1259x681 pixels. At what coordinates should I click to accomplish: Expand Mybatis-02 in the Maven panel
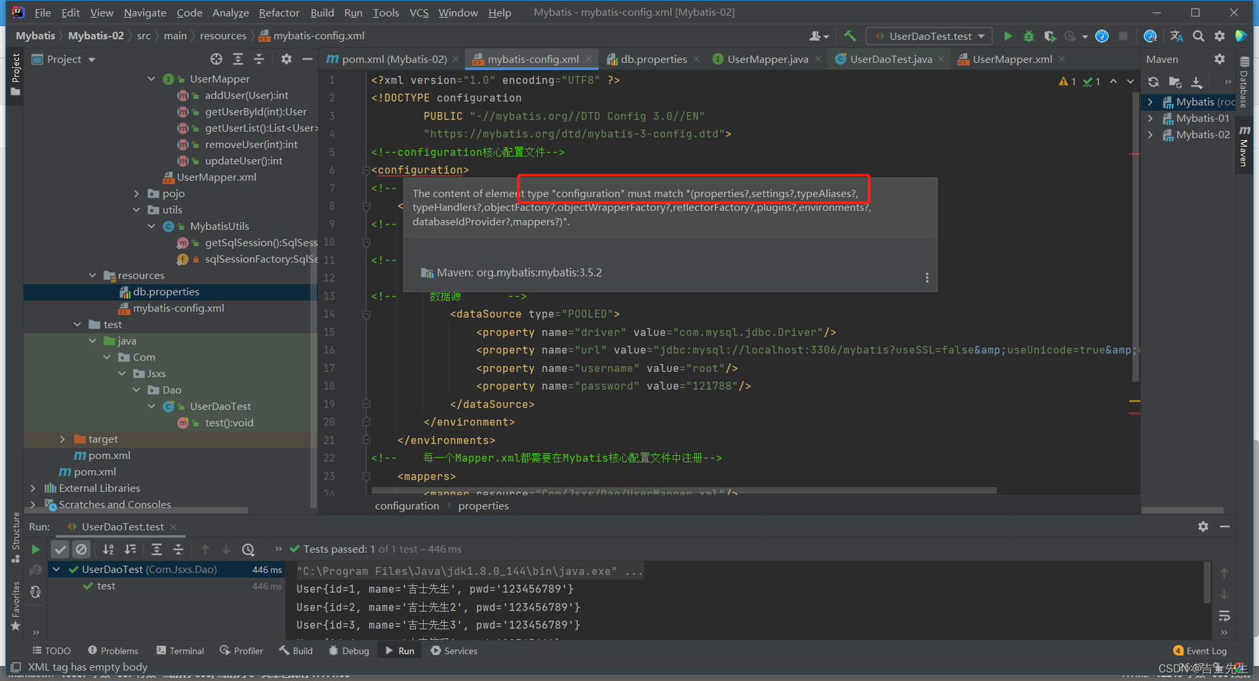[x=1150, y=134]
